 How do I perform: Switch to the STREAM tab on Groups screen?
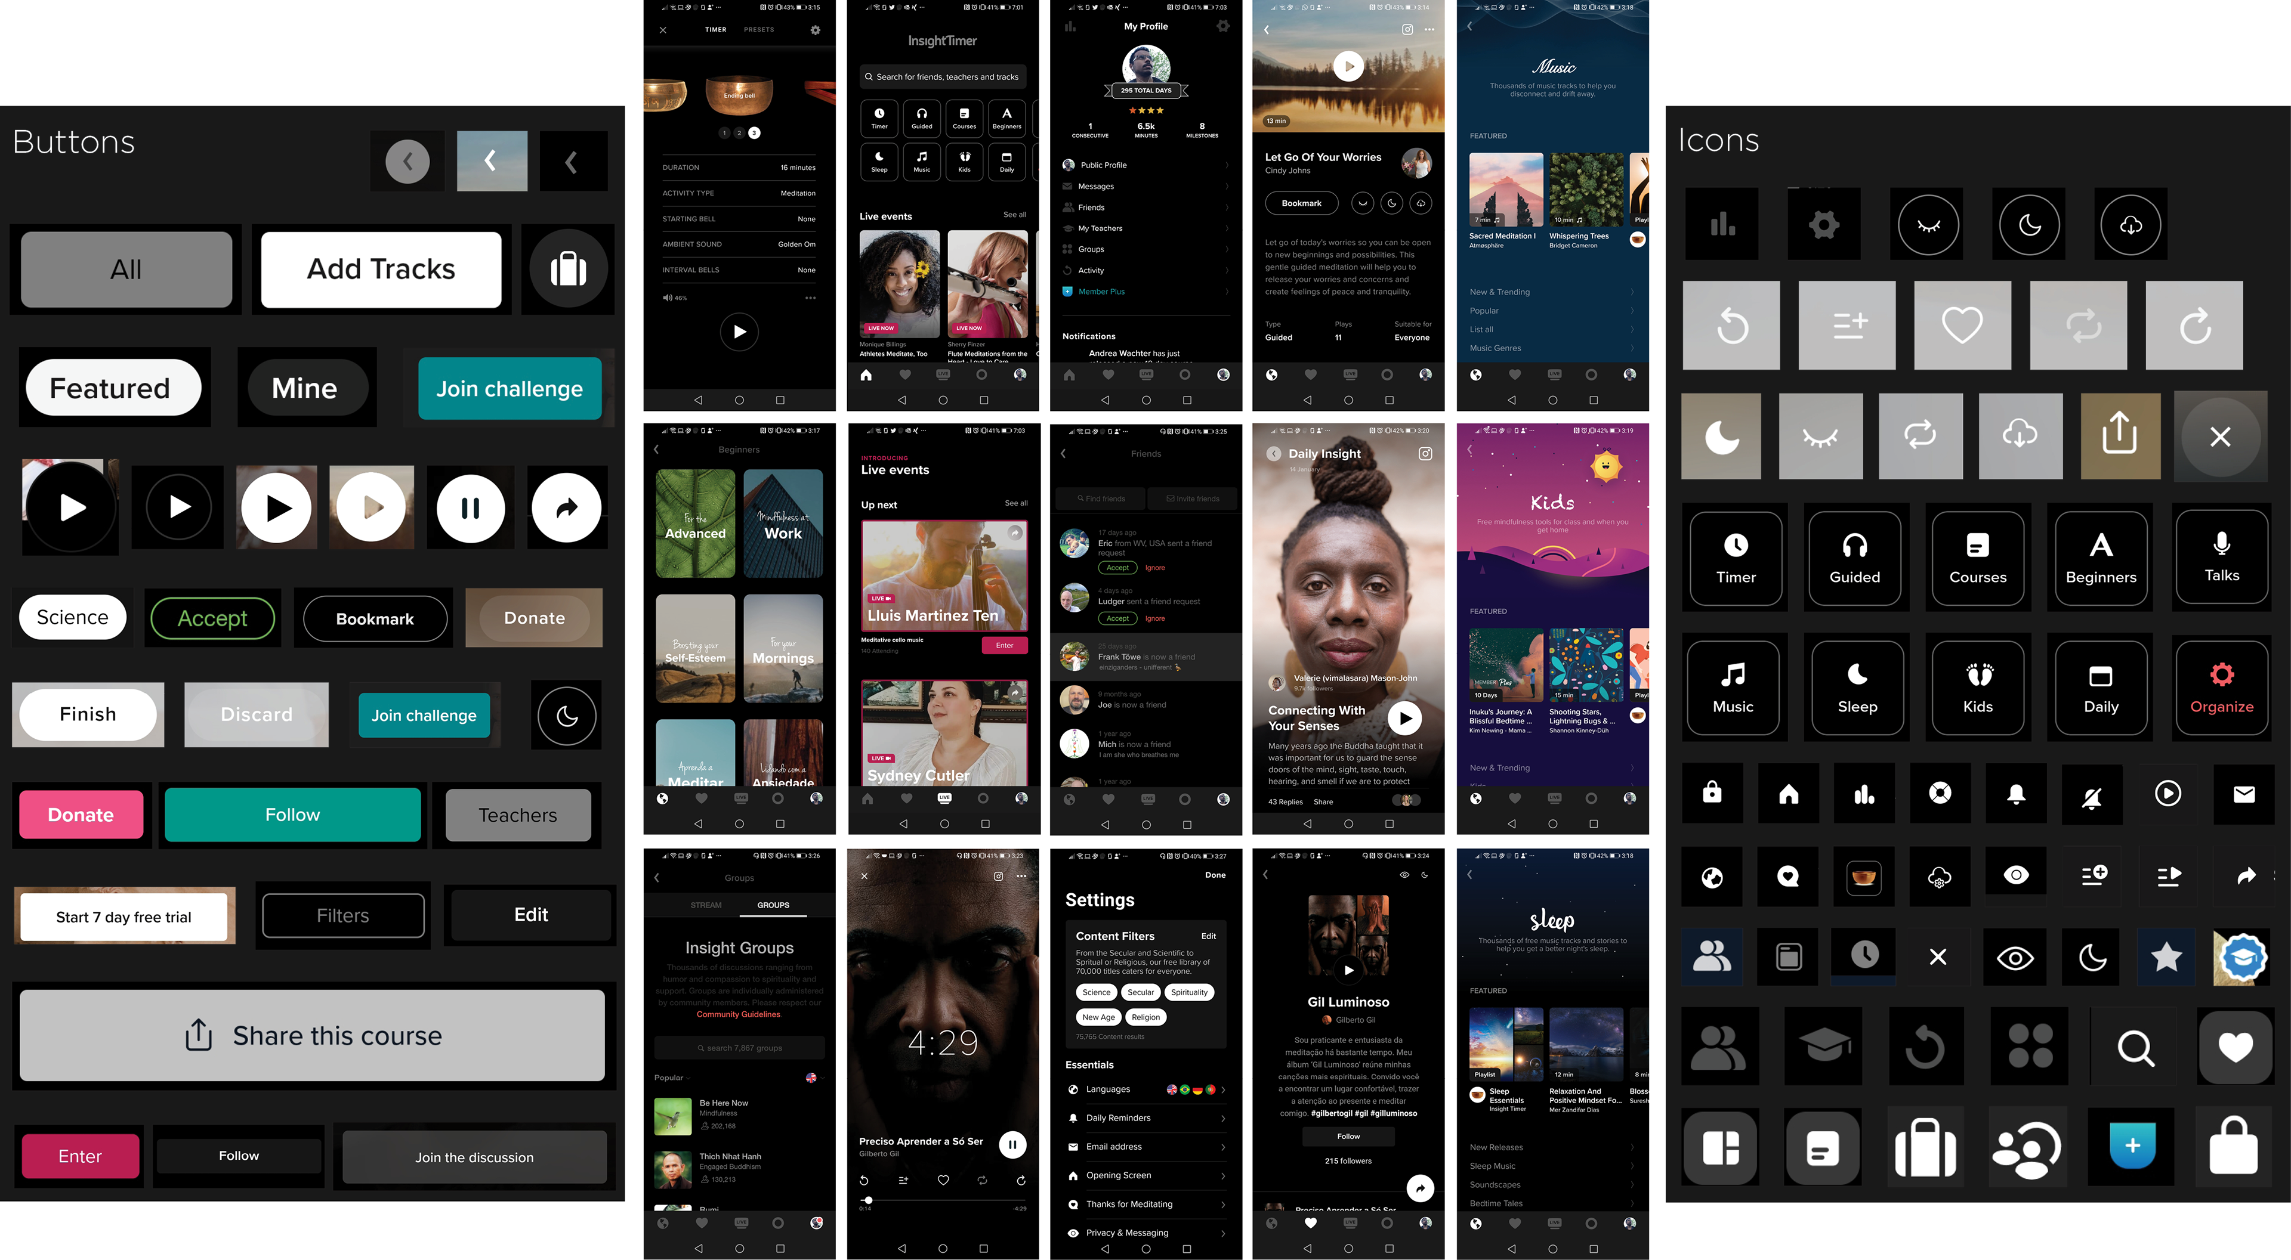pos(706,905)
